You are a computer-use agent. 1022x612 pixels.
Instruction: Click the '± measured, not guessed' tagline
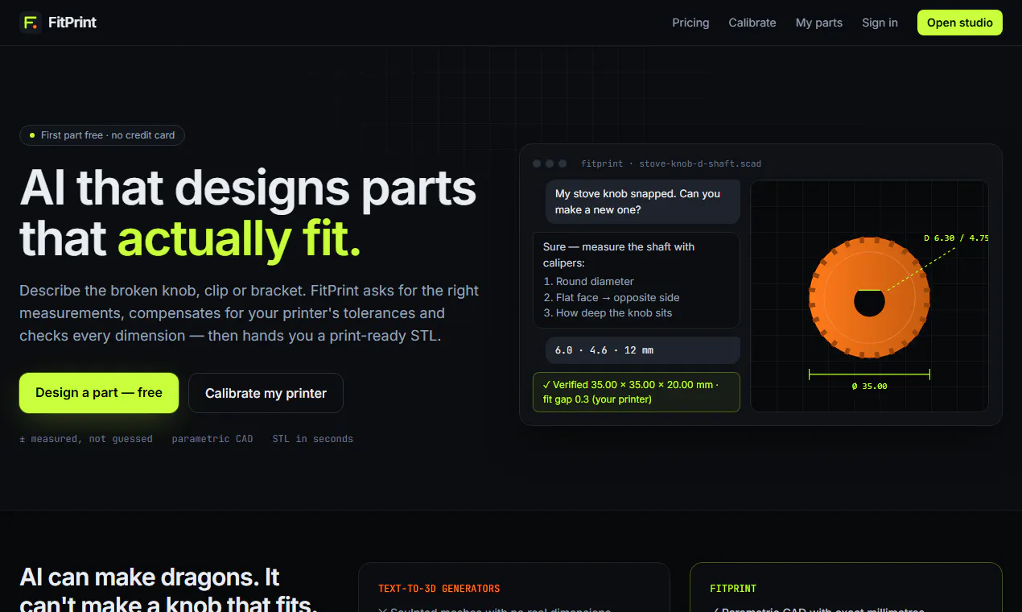pyautogui.click(x=86, y=439)
